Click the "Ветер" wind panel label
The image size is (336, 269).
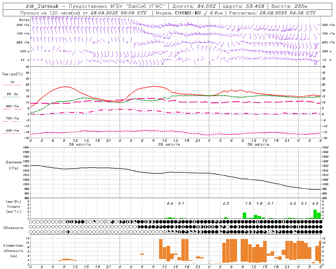(x=24, y=20)
